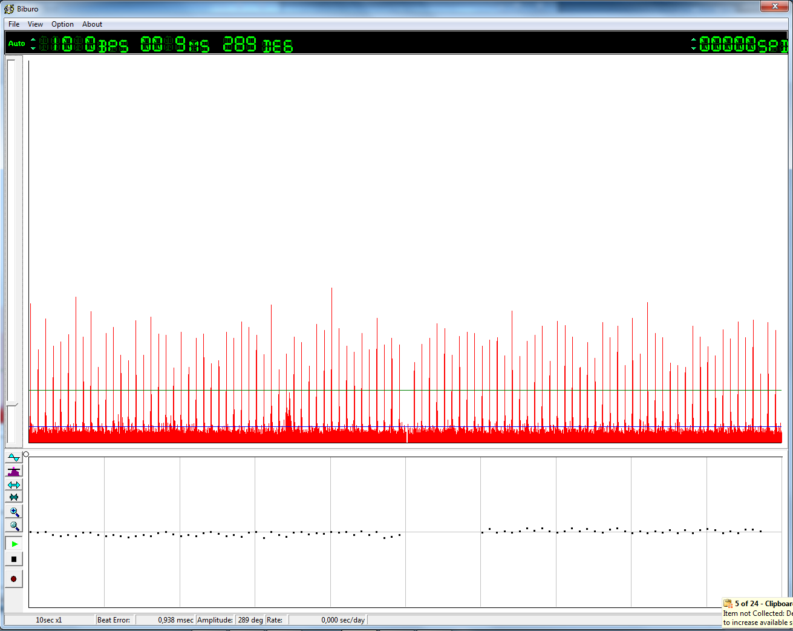The image size is (793, 631).
Task: Click the purple histogram threshold icon
Action: pos(14,471)
